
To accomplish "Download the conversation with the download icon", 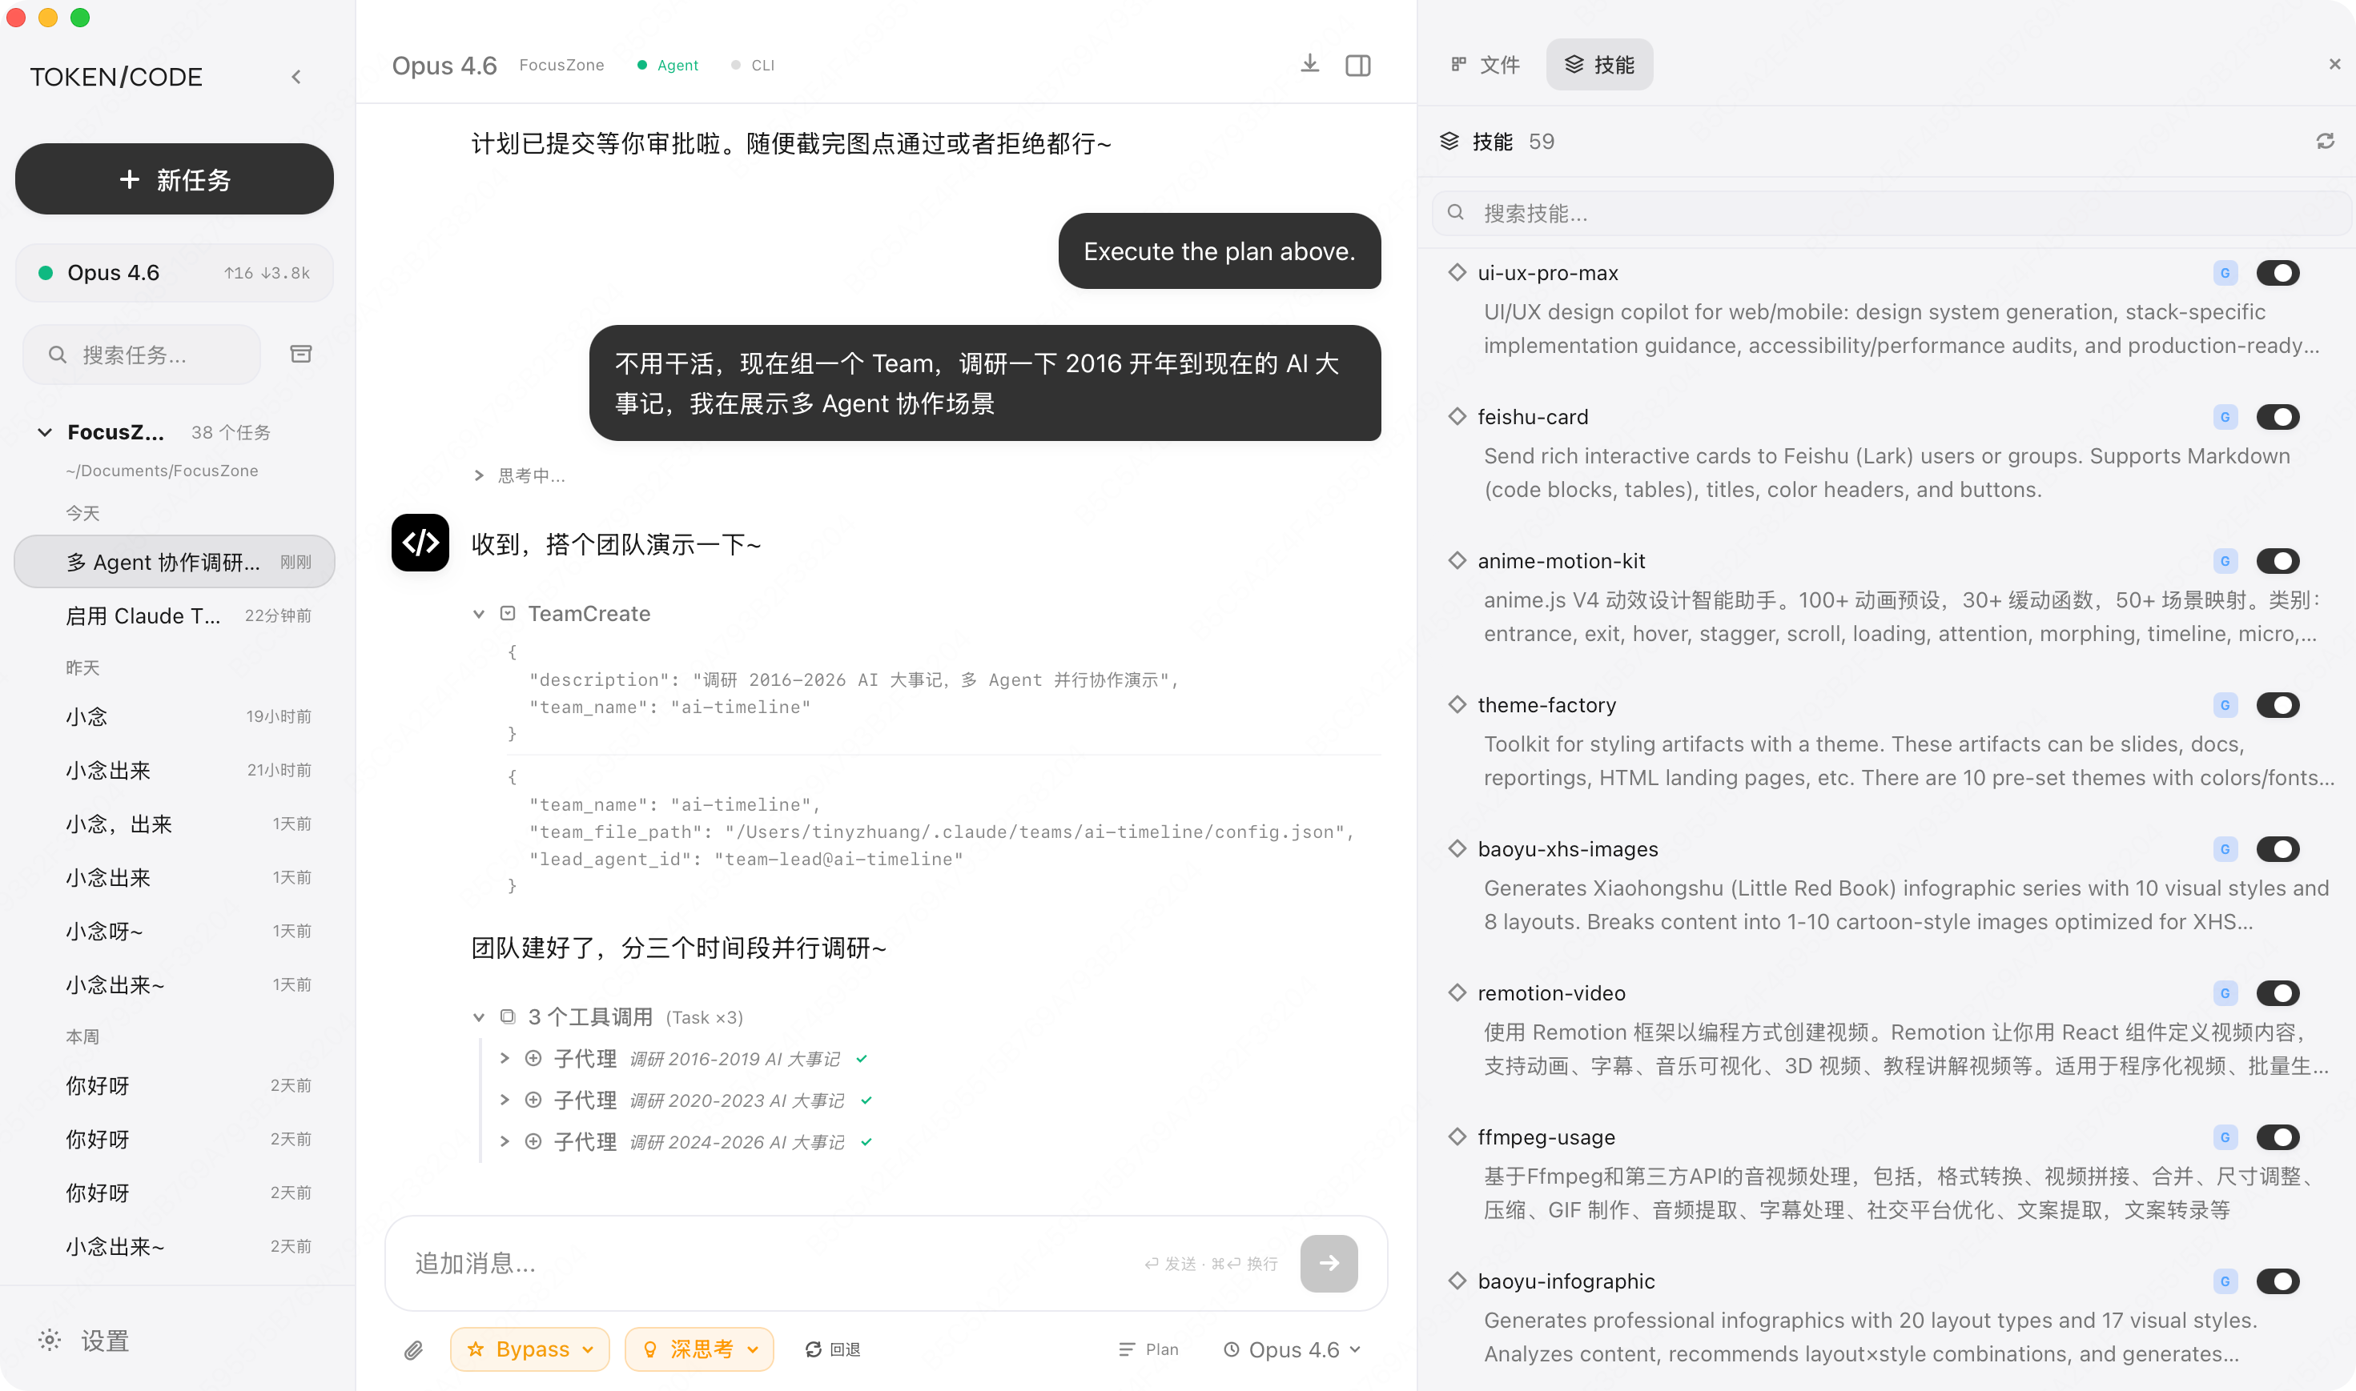I will (x=1309, y=64).
